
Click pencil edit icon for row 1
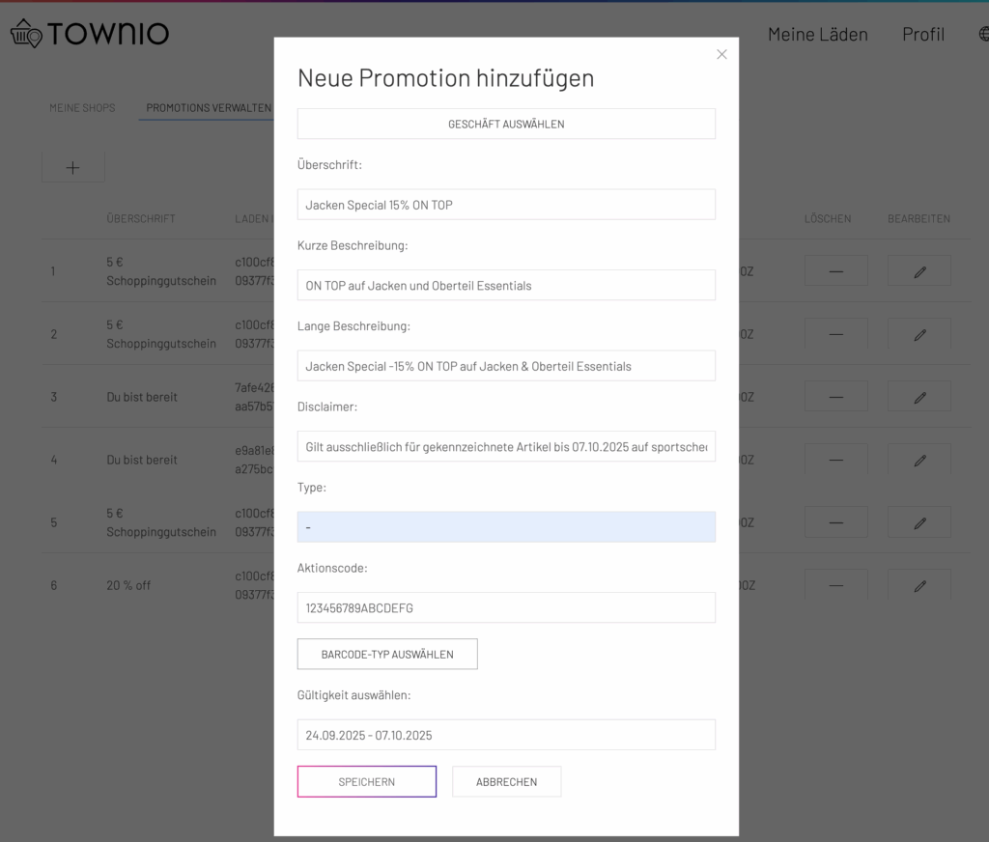point(918,271)
